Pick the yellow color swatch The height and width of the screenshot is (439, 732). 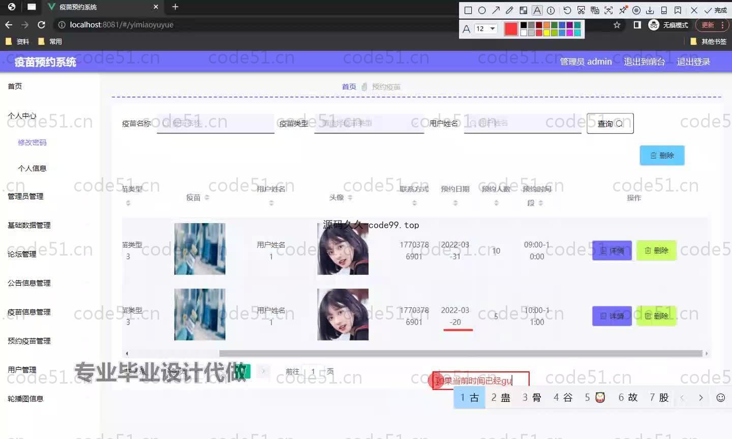pos(546,33)
